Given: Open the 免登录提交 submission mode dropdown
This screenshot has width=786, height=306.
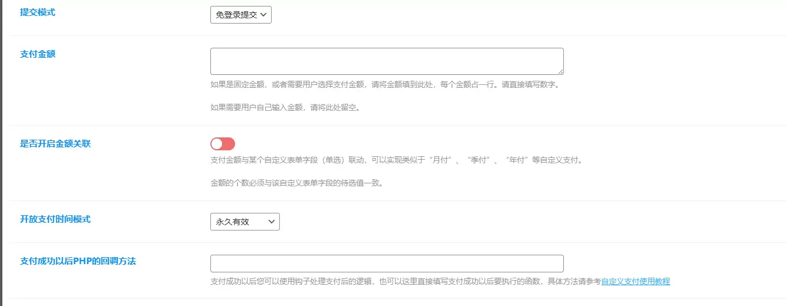Looking at the screenshot, I should 240,15.
